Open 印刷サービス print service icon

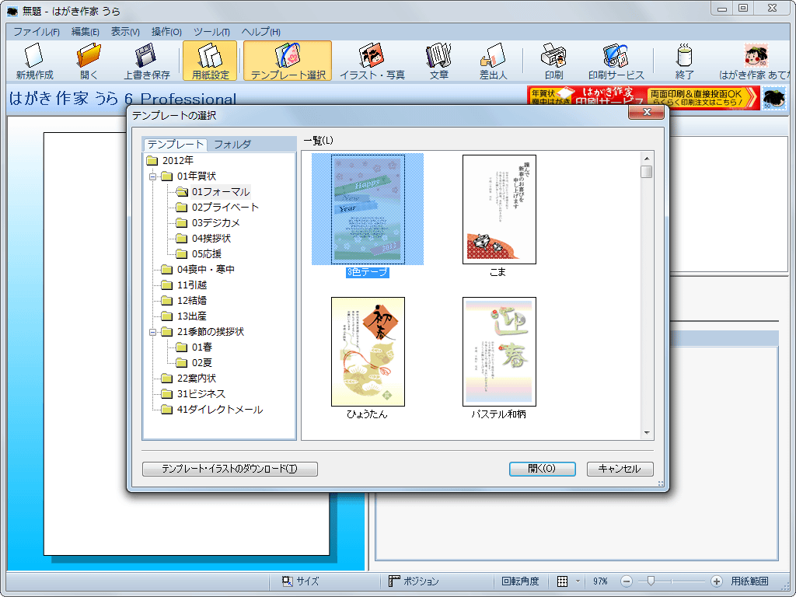click(616, 61)
